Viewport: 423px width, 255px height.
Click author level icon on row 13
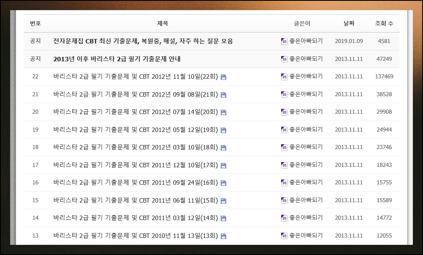pos(284,236)
